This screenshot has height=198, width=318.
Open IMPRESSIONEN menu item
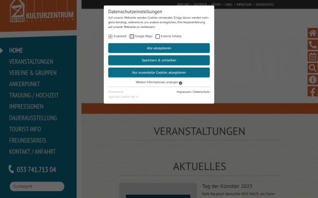26,107
